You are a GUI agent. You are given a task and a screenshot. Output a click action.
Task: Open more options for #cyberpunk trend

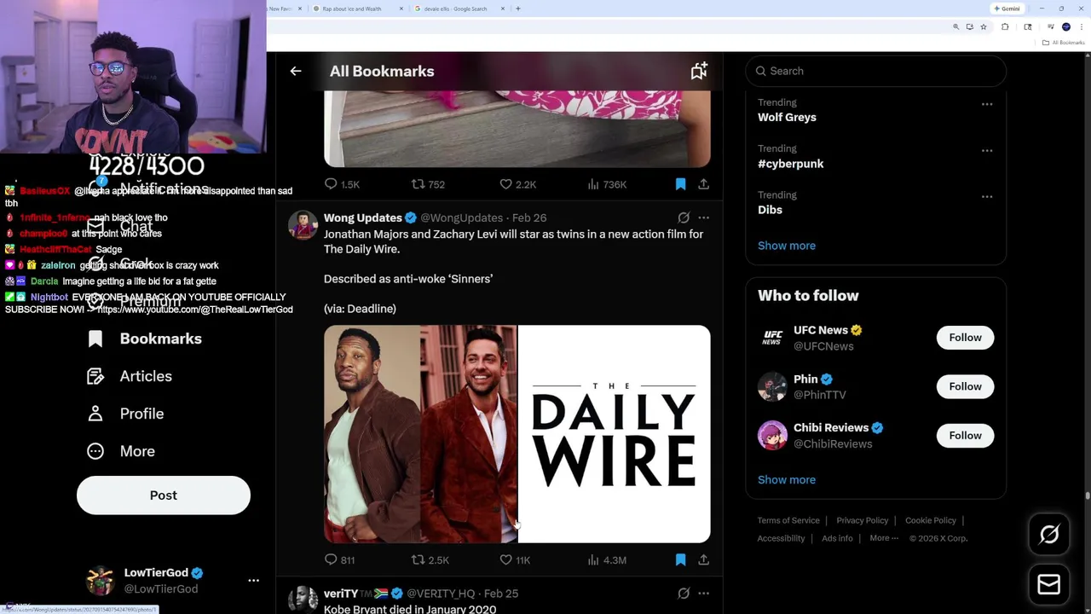987,150
